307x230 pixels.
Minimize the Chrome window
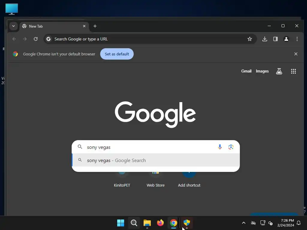(269, 26)
